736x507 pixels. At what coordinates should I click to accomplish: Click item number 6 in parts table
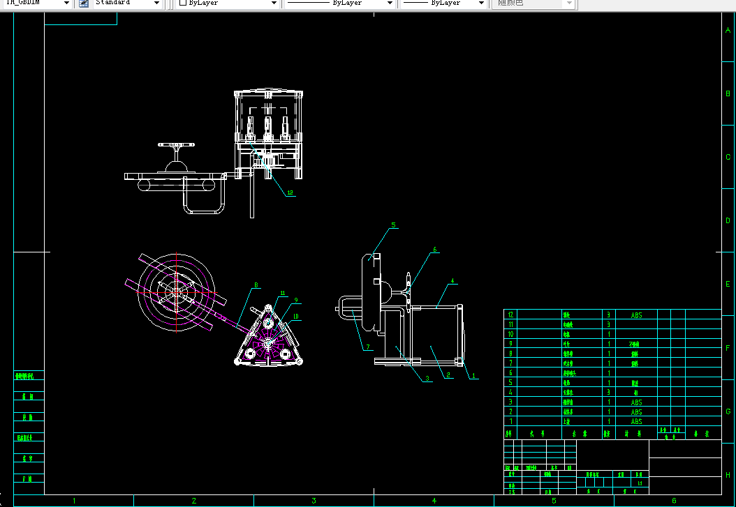510,373
